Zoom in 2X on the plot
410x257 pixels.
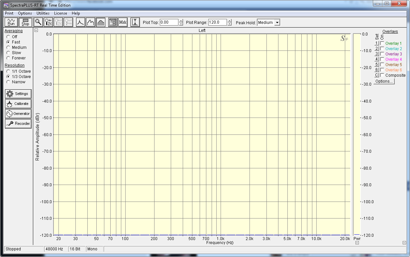49,22
